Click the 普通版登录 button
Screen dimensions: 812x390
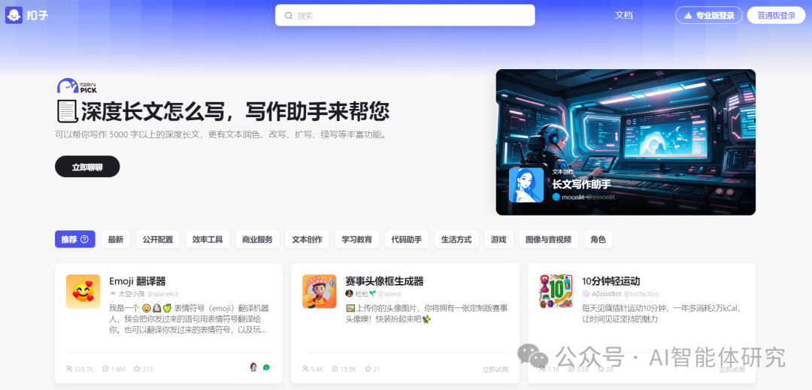pyautogui.click(x=776, y=16)
